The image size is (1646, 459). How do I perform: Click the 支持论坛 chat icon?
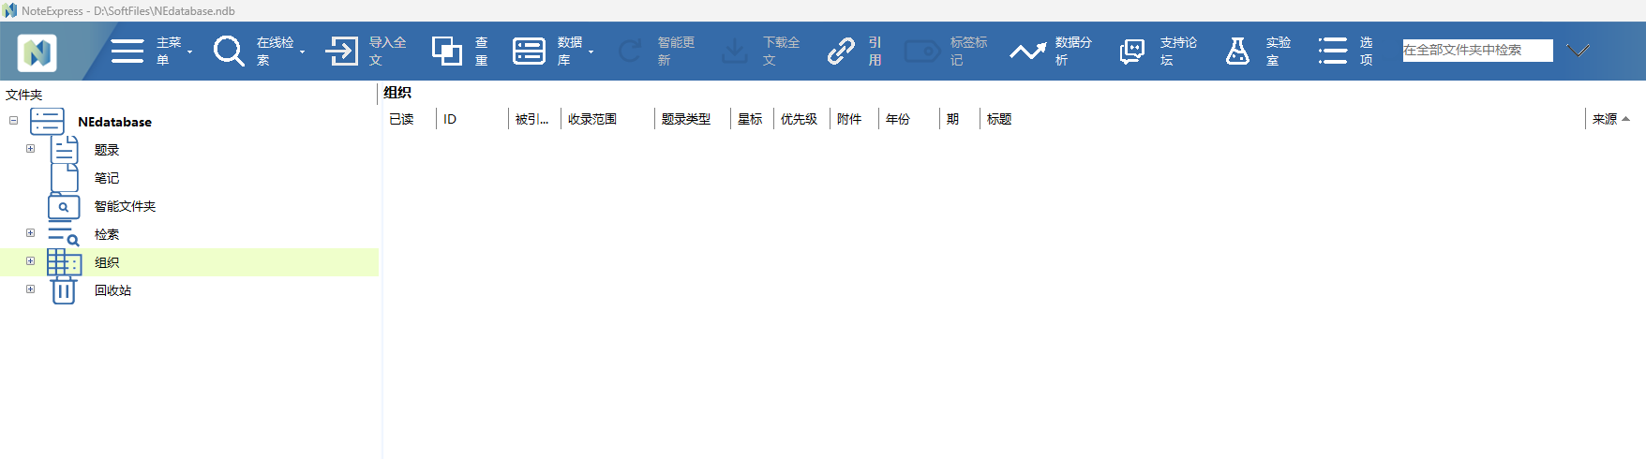pos(1132,52)
